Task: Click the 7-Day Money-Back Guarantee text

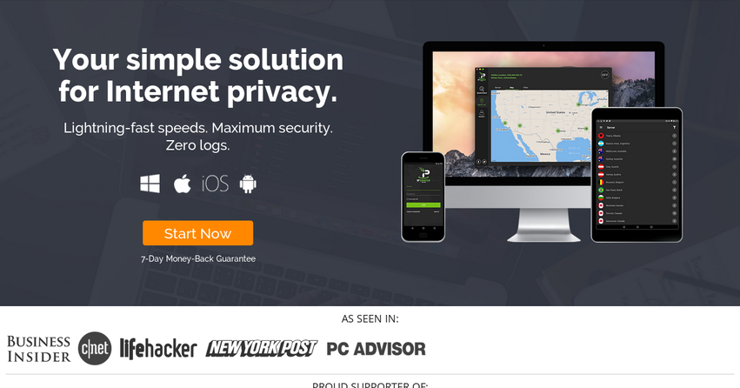Action: pyautogui.click(x=198, y=258)
